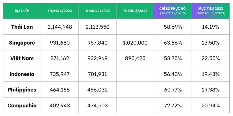Image resolution: width=233 pixels, height=116 pixels.
Task: Click the value 2,144,948 for Thái Lan
Action: 60,27
